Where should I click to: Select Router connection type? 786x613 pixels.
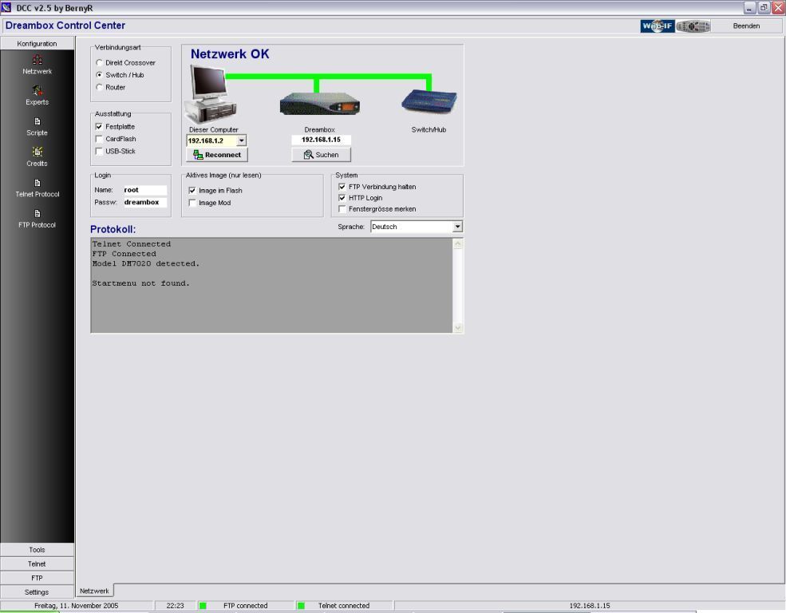pyautogui.click(x=99, y=87)
